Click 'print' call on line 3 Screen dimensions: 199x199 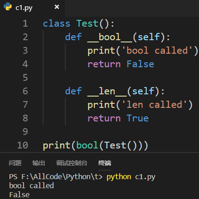tap(102, 51)
